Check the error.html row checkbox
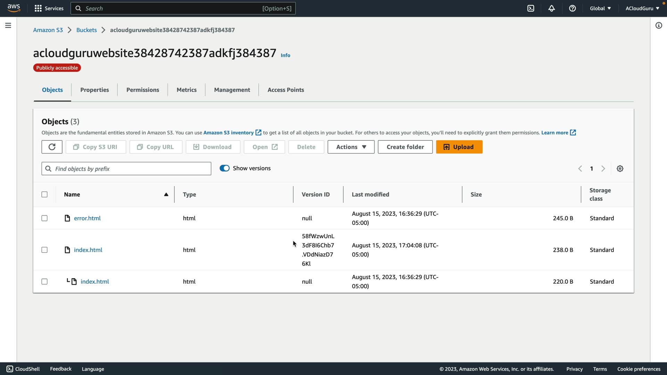This screenshot has width=667, height=375. 44,218
